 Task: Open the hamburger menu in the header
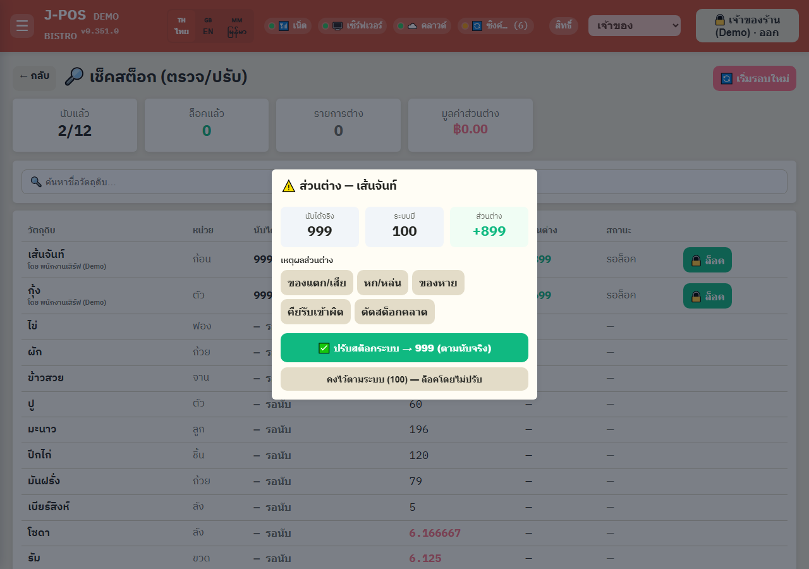pos(22,26)
